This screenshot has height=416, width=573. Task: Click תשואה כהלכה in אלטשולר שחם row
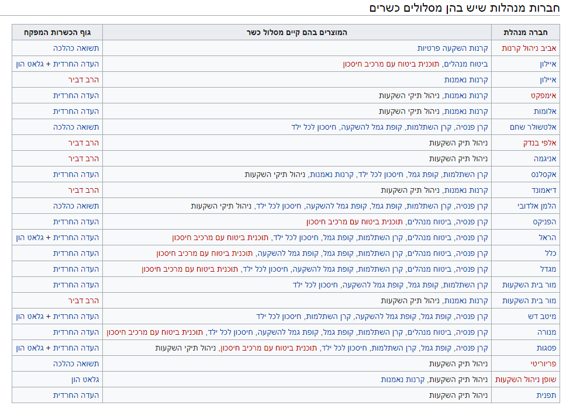tap(76, 127)
